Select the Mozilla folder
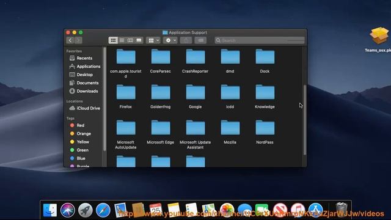The image size is (391, 220). pyautogui.click(x=230, y=128)
